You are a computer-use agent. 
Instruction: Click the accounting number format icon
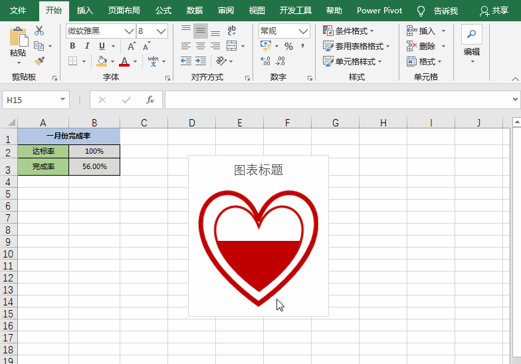pos(266,46)
